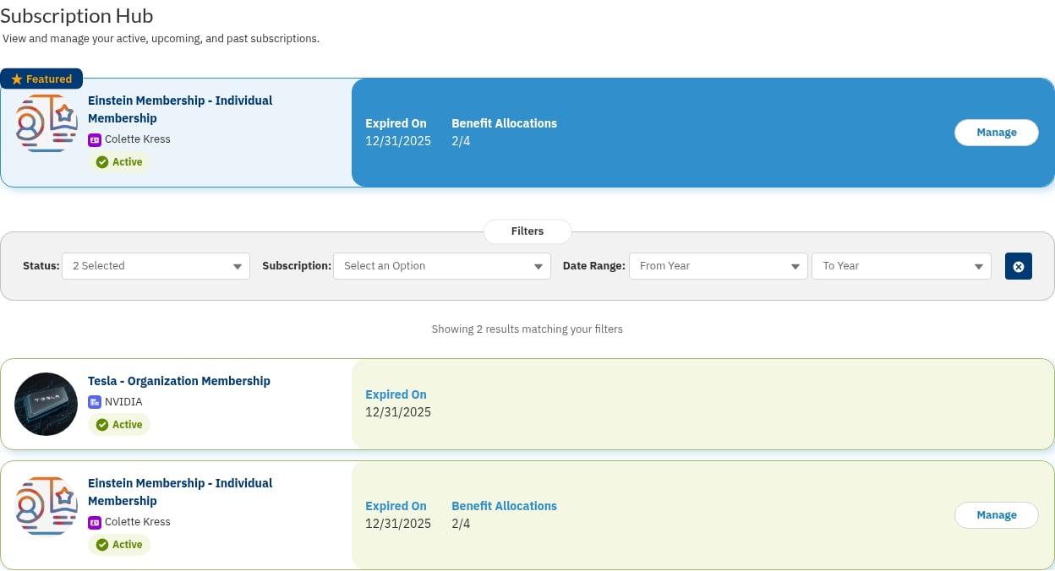Screen dimensions: 1055x571
Task: Click the Einstein logo in the bottom card
Action: tap(46, 506)
